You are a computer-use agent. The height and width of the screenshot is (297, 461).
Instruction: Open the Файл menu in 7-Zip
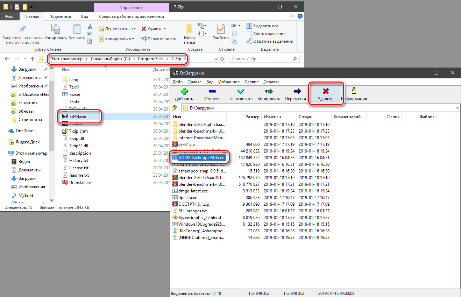tap(177, 82)
